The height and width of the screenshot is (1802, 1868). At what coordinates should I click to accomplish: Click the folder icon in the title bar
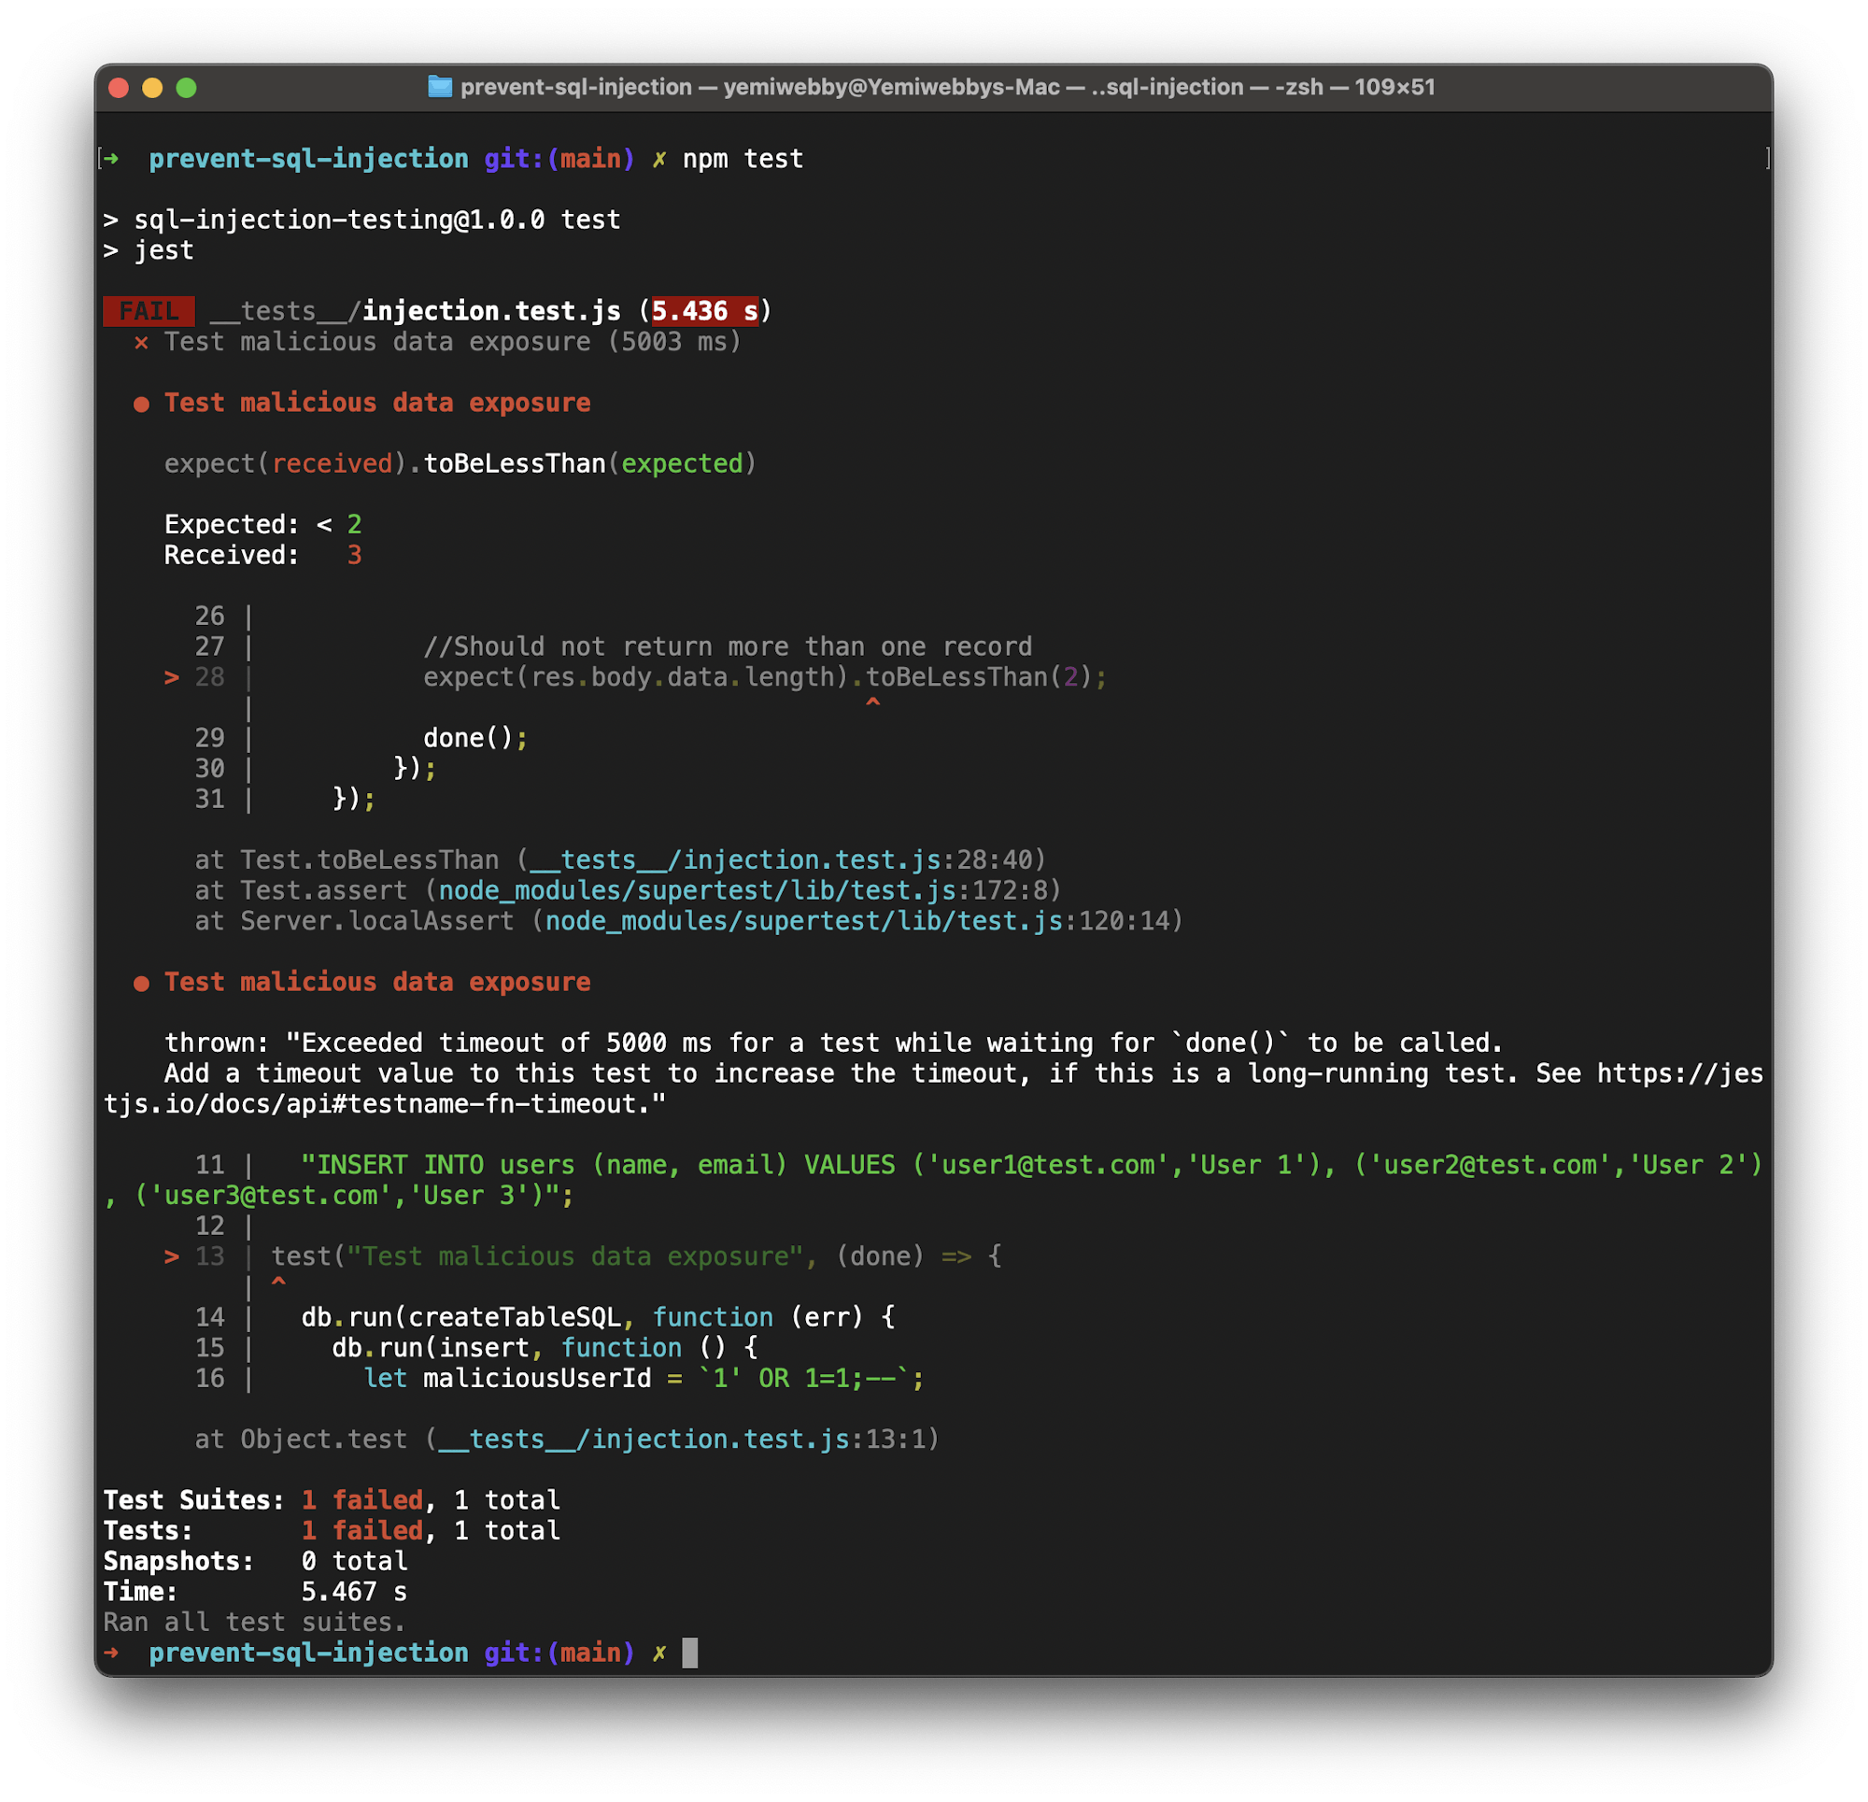(x=441, y=87)
